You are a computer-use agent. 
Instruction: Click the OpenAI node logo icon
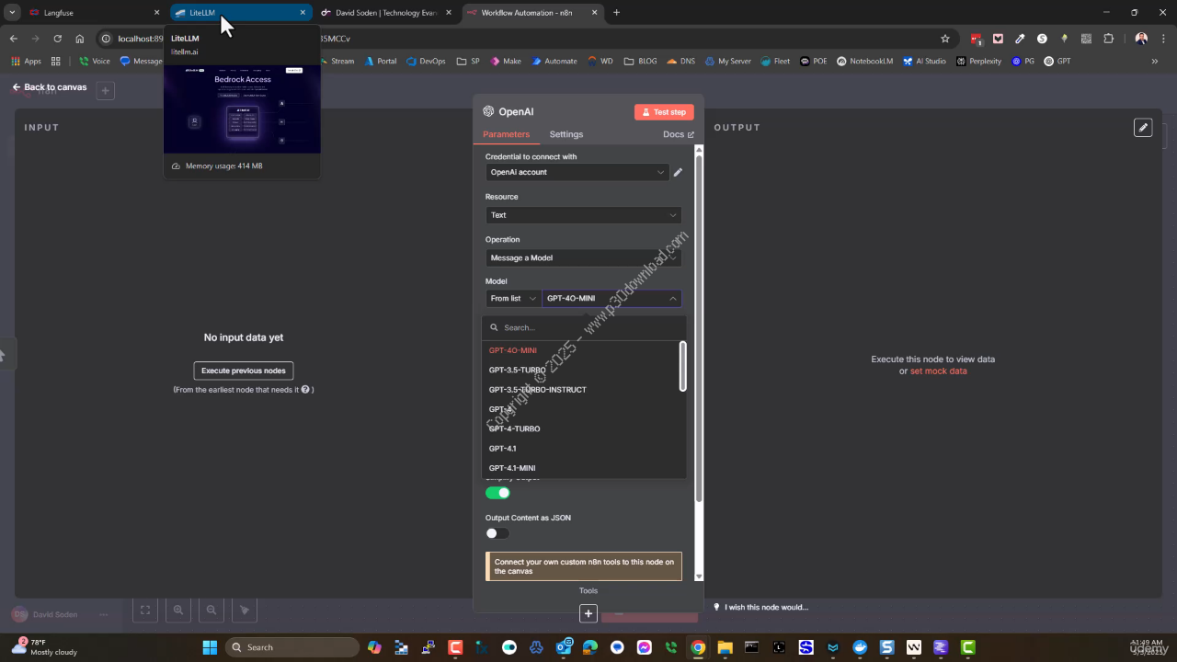(x=488, y=111)
